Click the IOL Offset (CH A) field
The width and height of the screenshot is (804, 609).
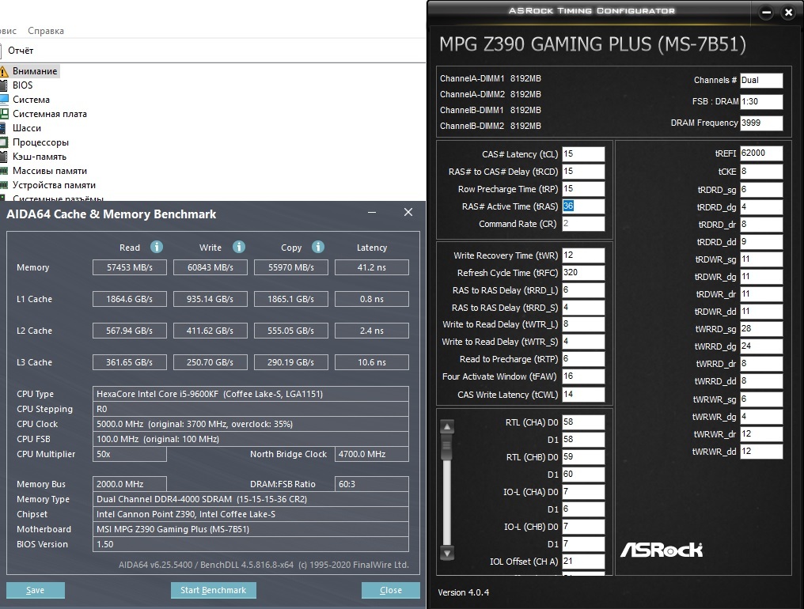(583, 562)
